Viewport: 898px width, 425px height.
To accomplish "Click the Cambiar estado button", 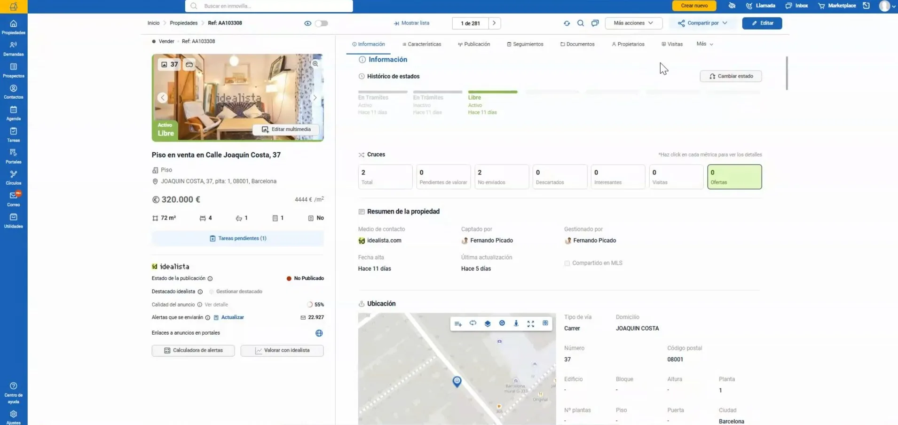I will pyautogui.click(x=731, y=76).
